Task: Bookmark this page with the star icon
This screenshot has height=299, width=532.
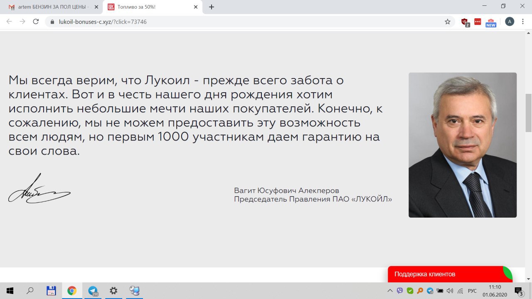Action: click(448, 22)
